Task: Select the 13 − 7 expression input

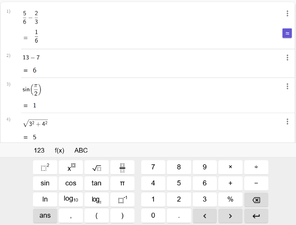Action: point(31,57)
